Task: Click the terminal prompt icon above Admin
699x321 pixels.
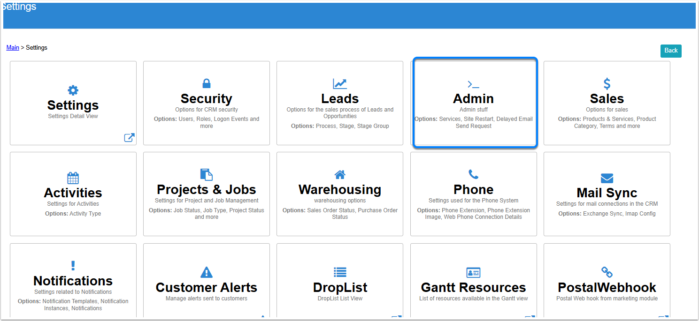Action: (x=473, y=84)
